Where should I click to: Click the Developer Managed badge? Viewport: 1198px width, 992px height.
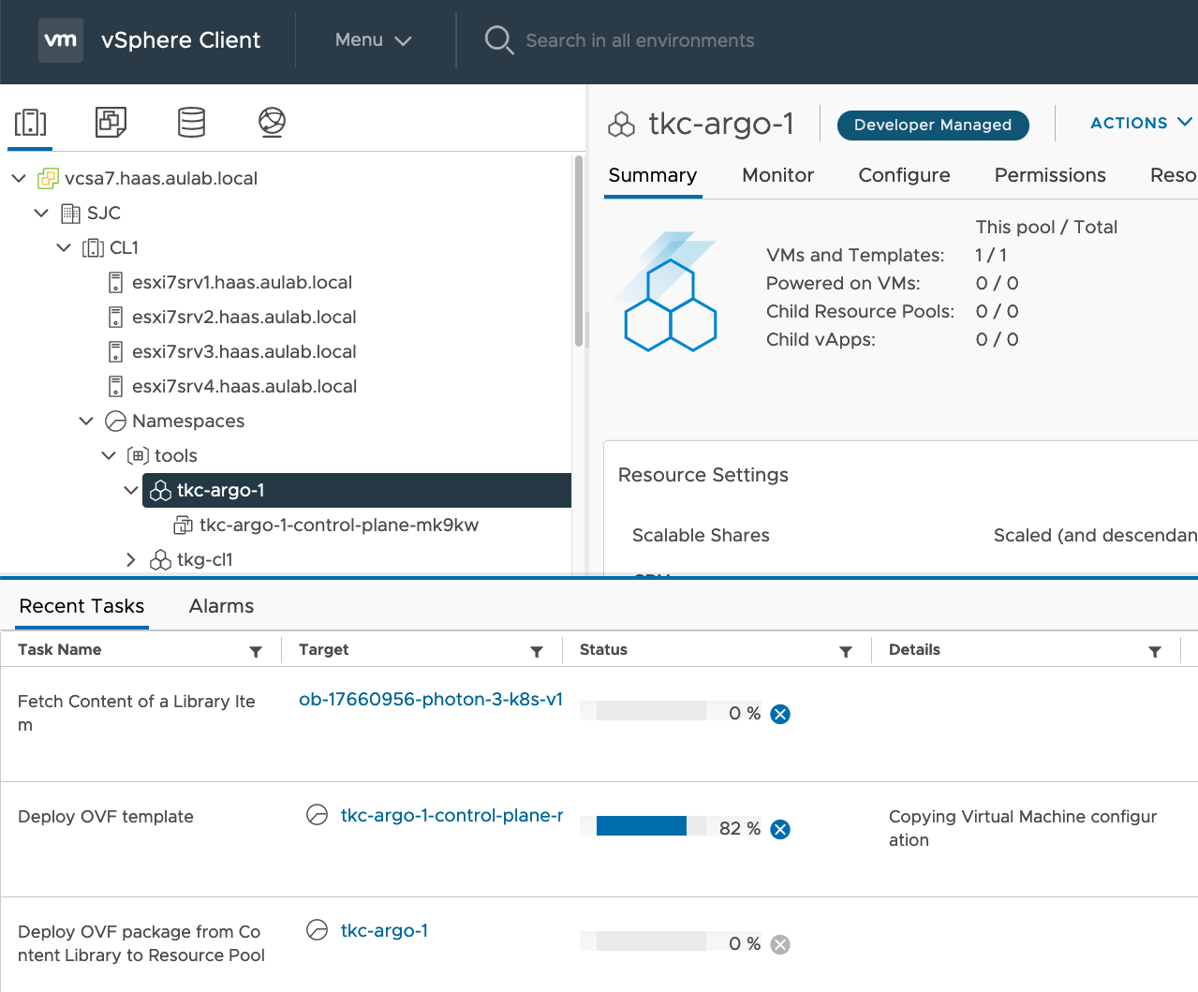[x=932, y=125]
